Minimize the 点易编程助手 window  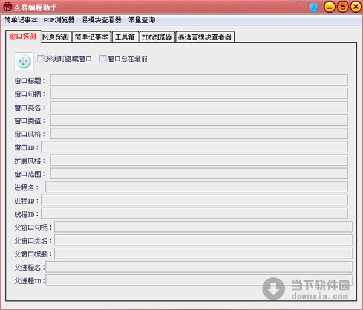[x=329, y=7]
